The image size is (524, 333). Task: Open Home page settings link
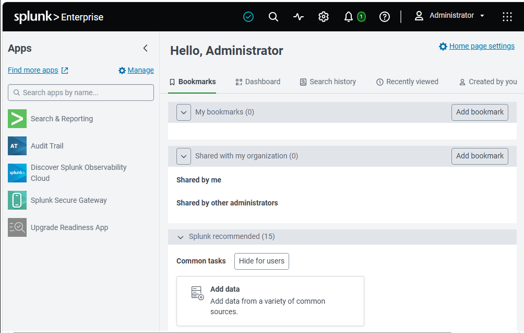point(482,46)
